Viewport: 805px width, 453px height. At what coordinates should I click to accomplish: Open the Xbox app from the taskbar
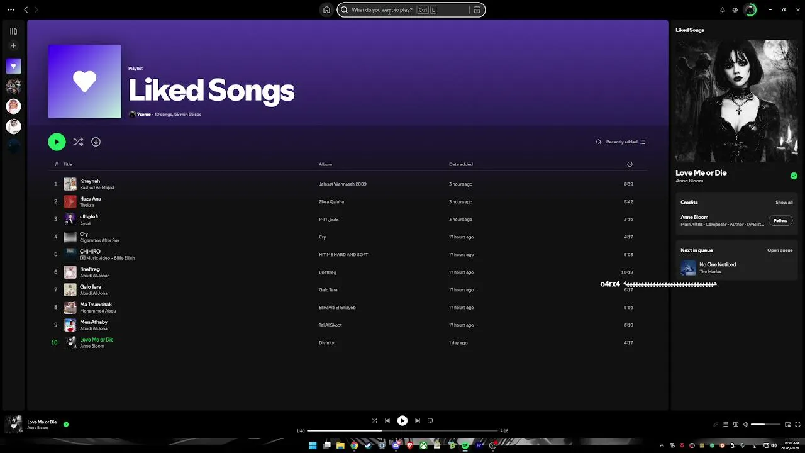click(423, 445)
